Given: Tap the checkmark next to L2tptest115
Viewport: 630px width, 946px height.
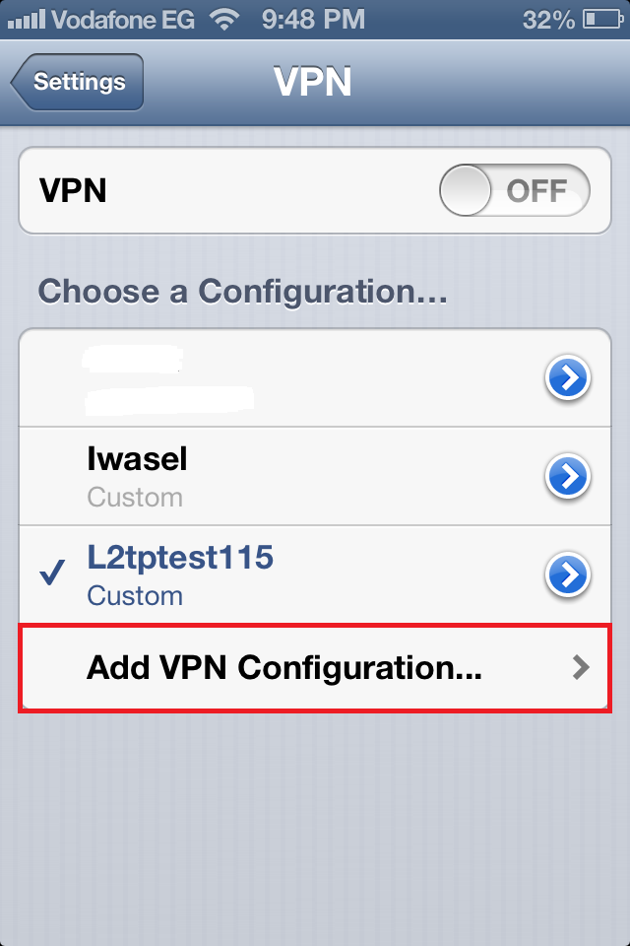Looking at the screenshot, I should [52, 572].
